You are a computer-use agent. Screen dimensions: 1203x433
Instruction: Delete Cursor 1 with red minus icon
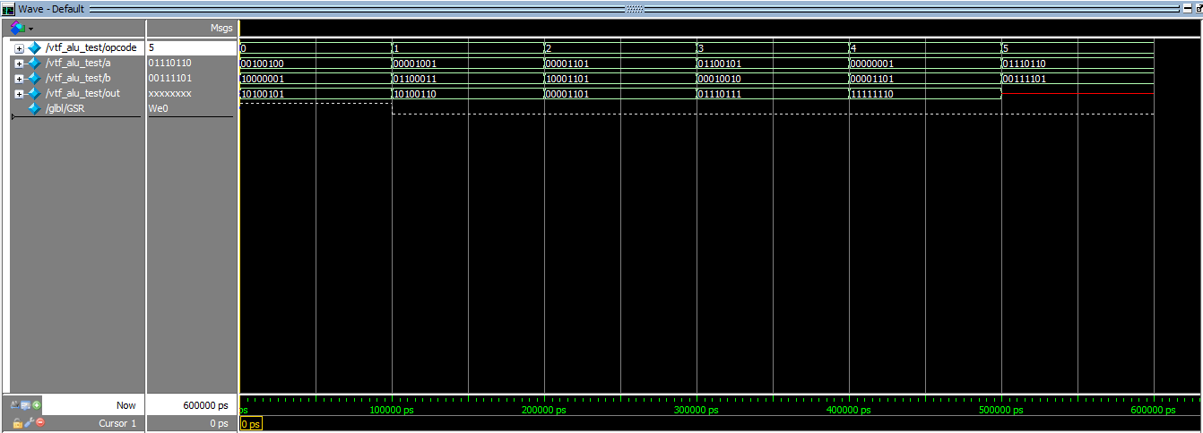39,423
